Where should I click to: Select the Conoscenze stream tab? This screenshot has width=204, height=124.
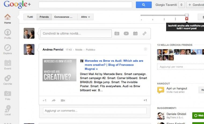coord(64,17)
